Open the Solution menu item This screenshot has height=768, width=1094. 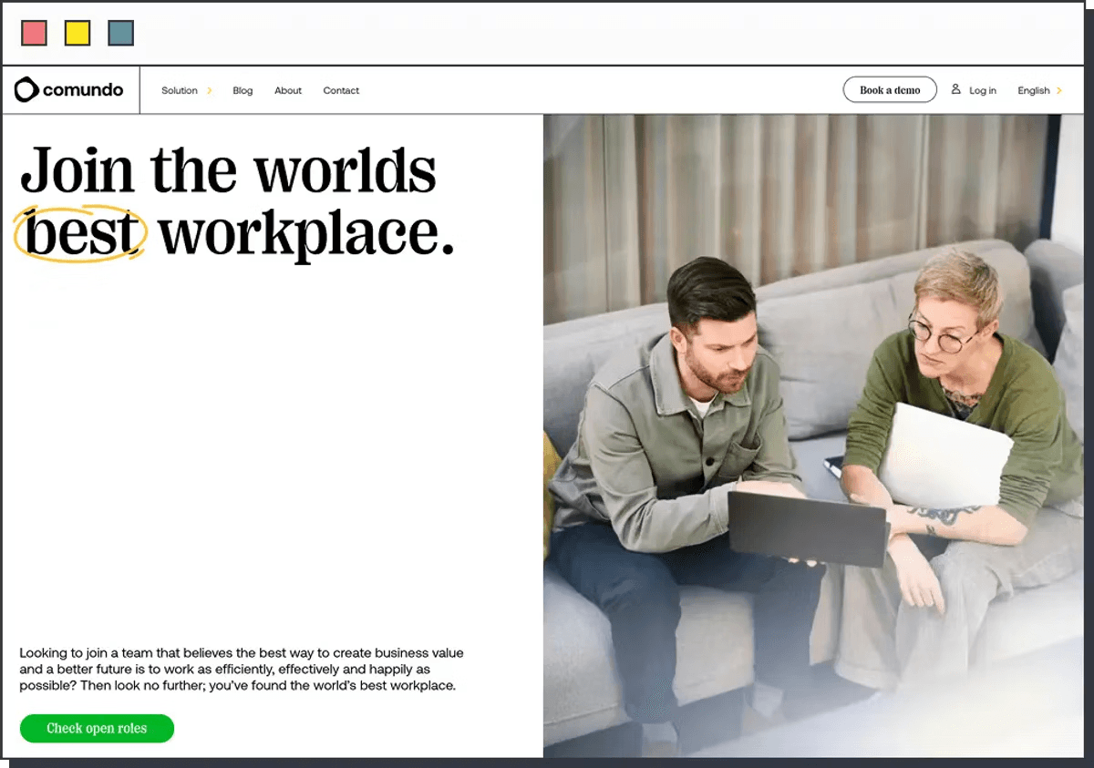pyautogui.click(x=180, y=90)
